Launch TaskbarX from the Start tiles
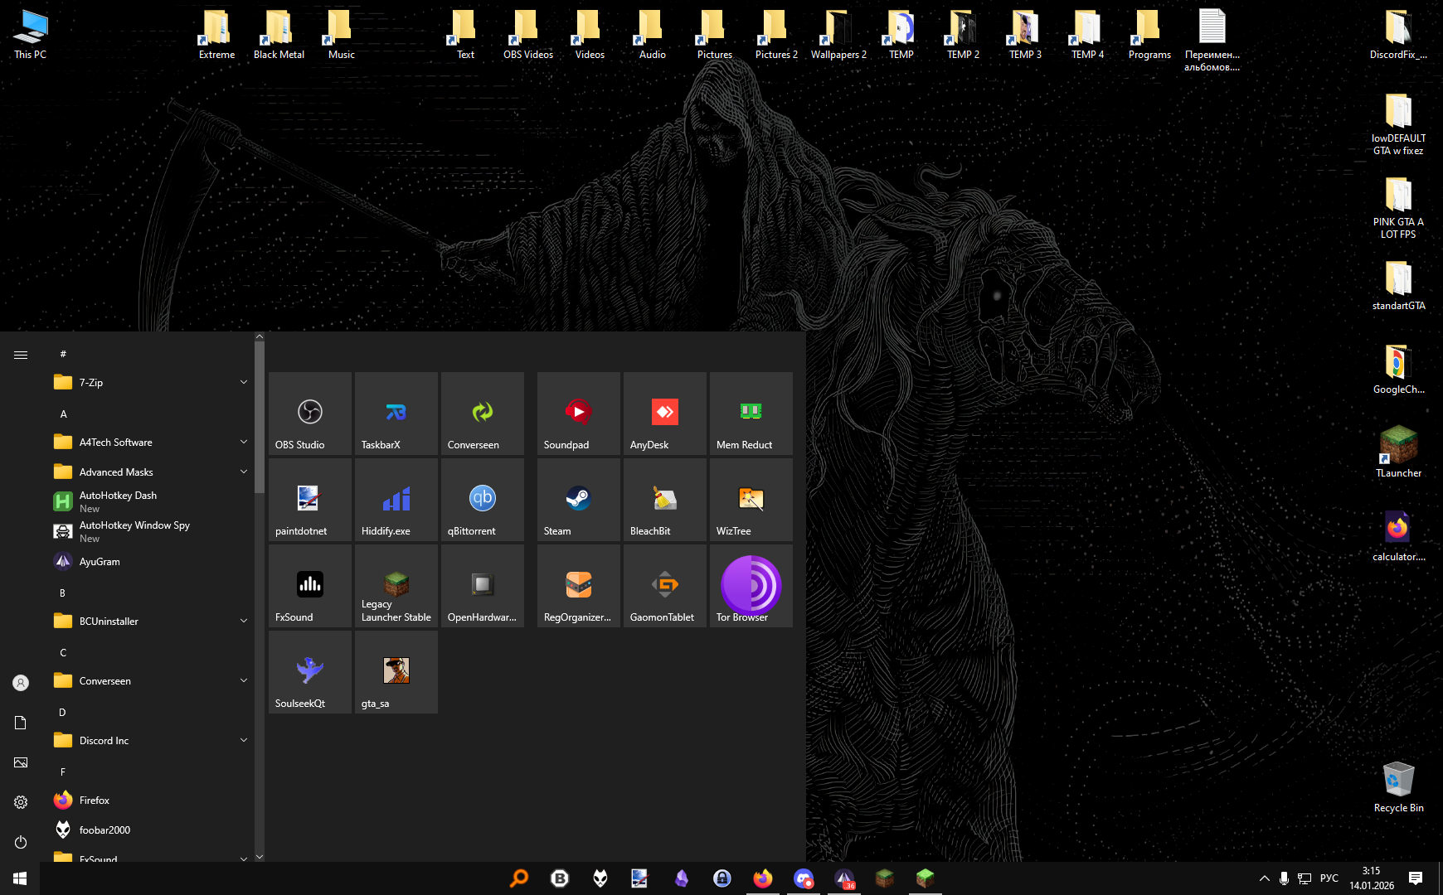The image size is (1443, 895). [396, 414]
